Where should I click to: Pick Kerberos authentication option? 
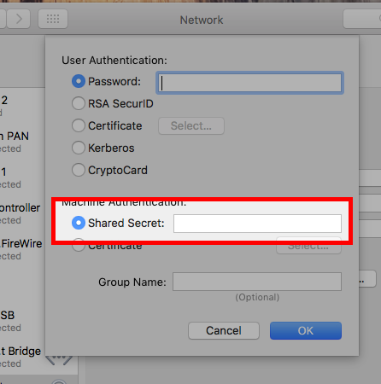[79, 148]
